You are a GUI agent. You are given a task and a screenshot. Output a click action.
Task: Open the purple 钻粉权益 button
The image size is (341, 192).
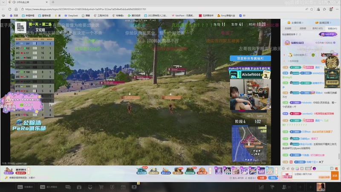coord(328,34)
